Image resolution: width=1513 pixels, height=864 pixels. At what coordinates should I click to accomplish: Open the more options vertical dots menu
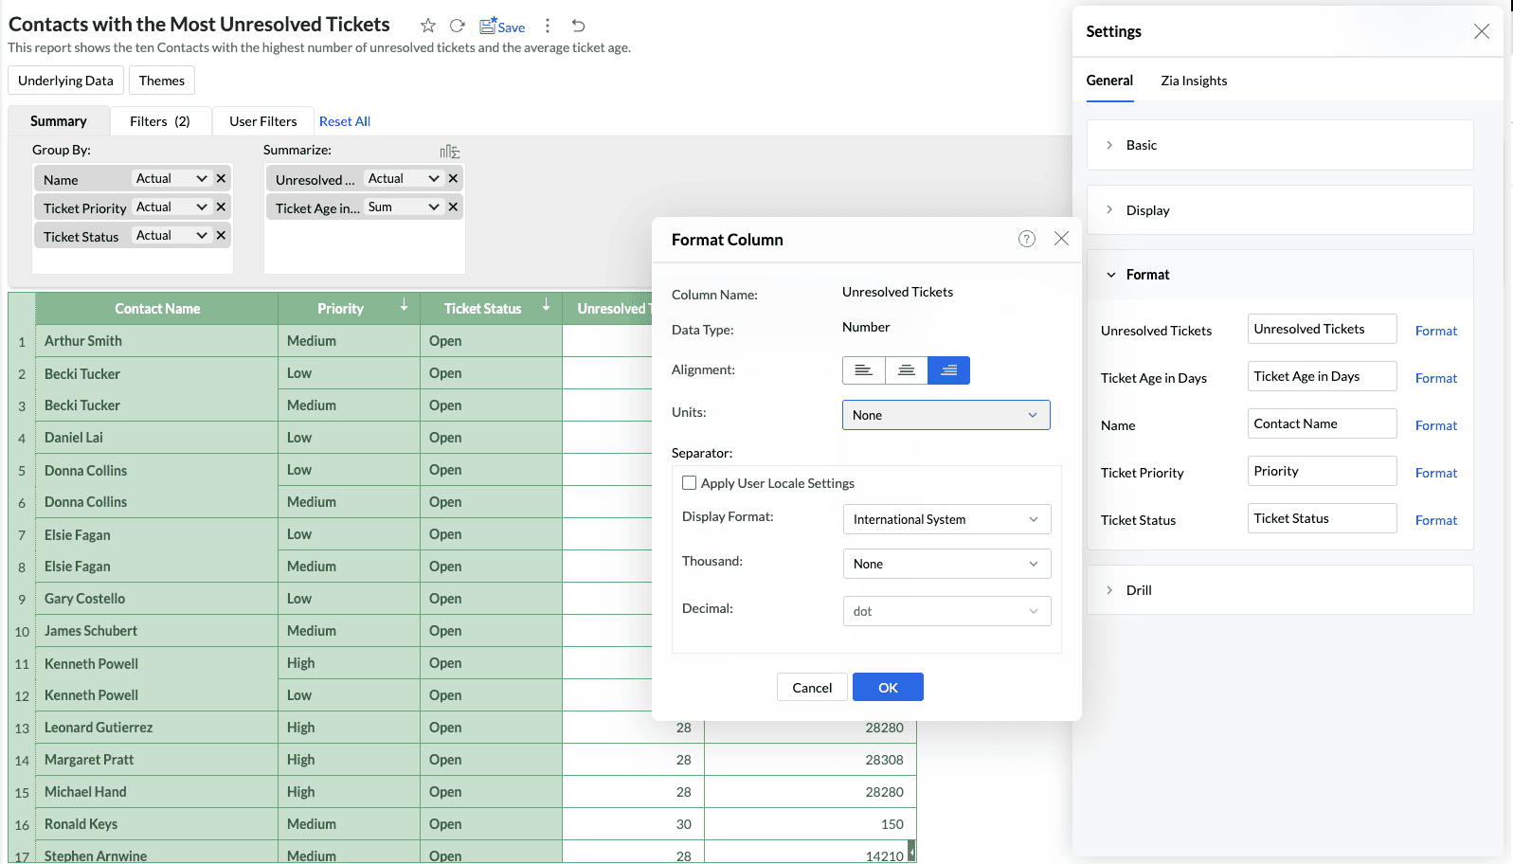pyautogui.click(x=548, y=26)
